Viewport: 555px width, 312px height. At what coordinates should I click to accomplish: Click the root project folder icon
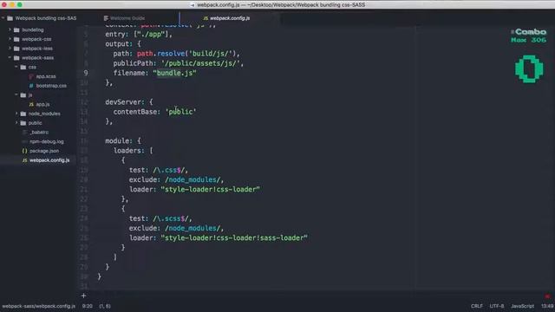pyautogui.click(x=10, y=18)
